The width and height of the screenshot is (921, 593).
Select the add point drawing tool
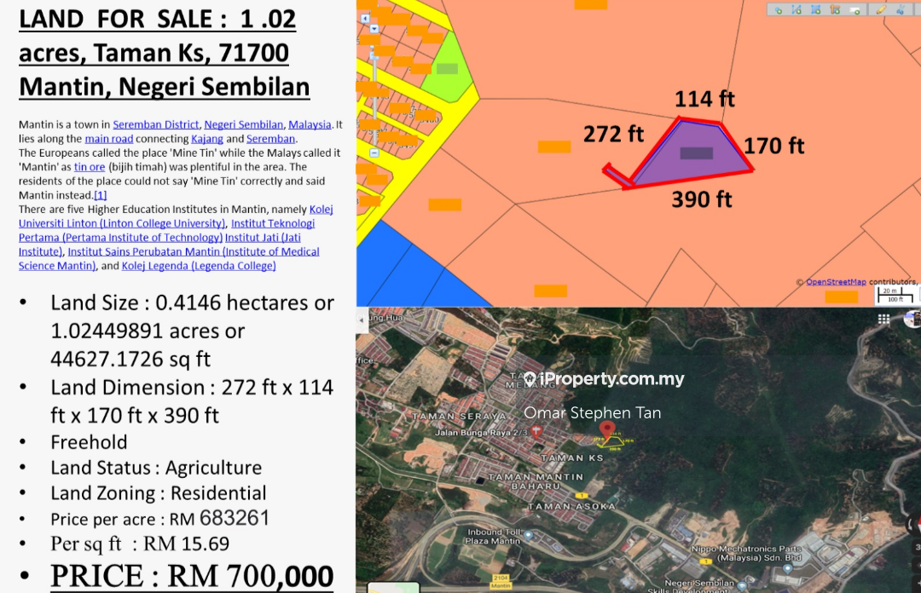coord(777,10)
